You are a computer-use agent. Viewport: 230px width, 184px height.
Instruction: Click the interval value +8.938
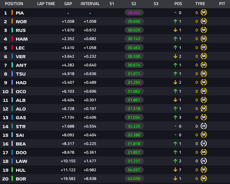point(90,178)
